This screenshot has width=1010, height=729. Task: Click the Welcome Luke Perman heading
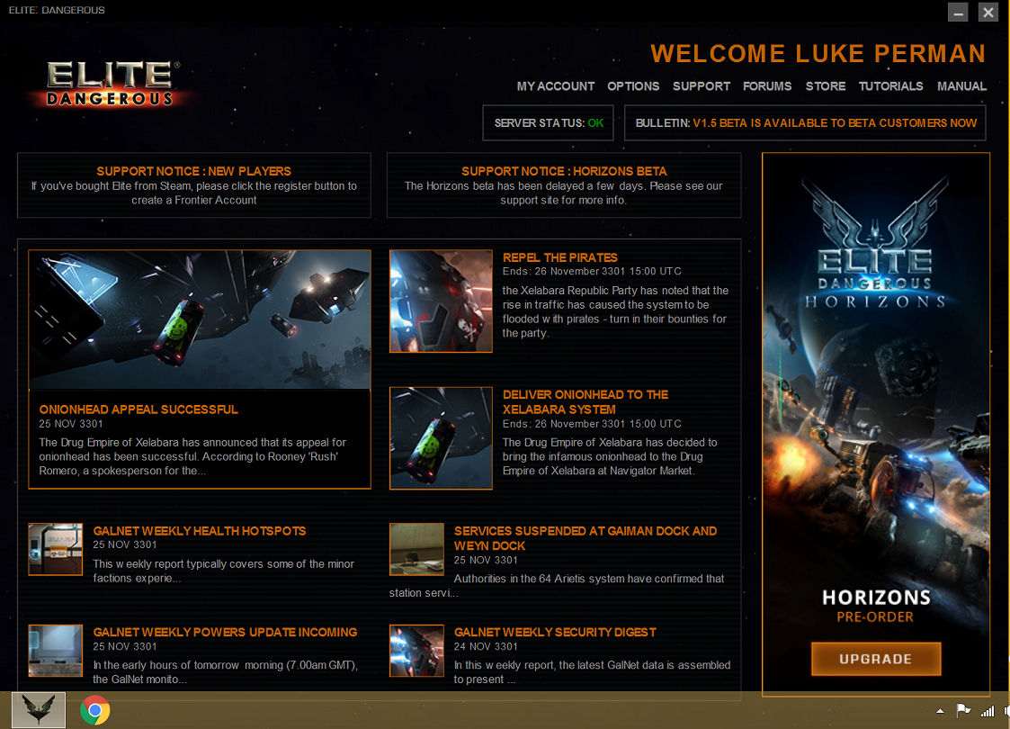(x=818, y=53)
